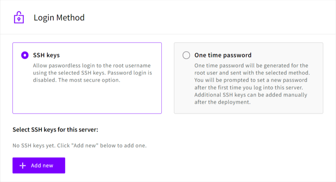Click "Select SSH keys for this server:" label
Image resolution: width=336 pixels, height=182 pixels.
55,130
